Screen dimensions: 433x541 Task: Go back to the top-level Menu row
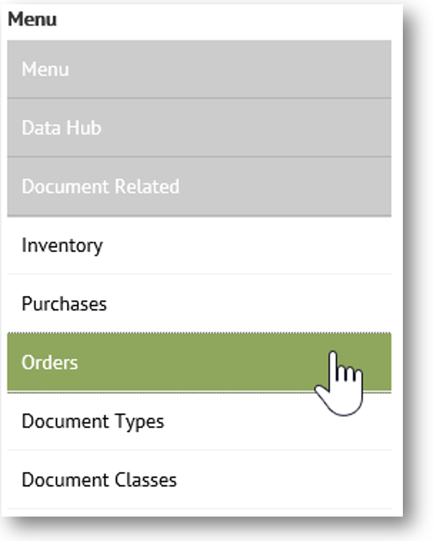pyautogui.click(x=45, y=70)
